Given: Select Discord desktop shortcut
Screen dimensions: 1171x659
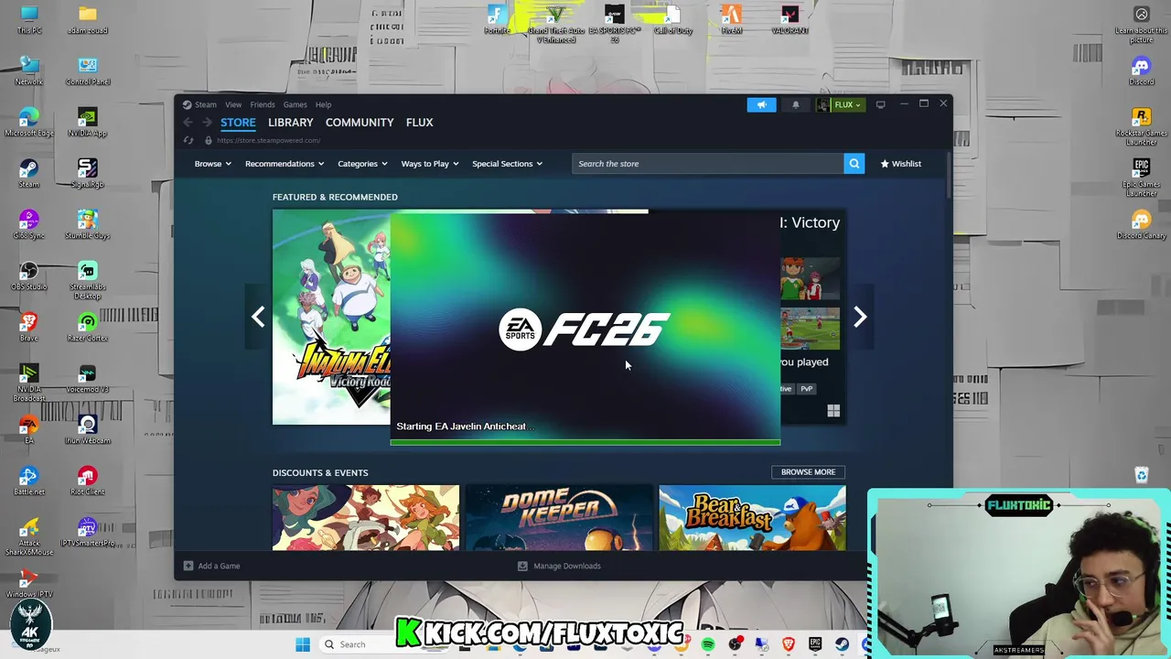Looking at the screenshot, I should [x=1141, y=70].
